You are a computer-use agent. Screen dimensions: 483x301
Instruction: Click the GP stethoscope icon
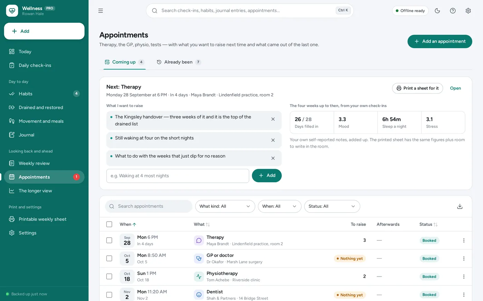(x=199, y=258)
